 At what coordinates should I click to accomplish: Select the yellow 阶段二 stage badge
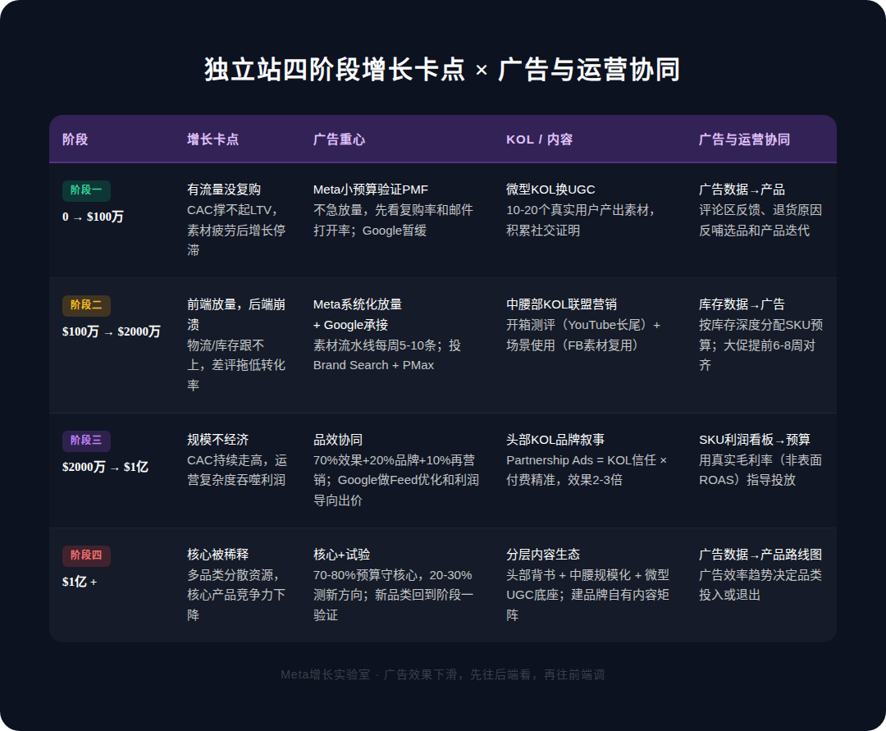pos(86,305)
